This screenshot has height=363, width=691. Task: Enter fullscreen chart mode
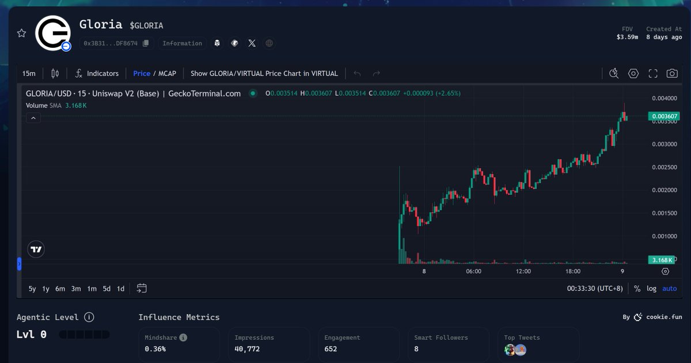click(x=653, y=74)
